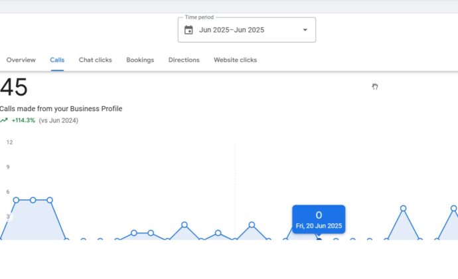Open the Chat clicks tab
The width and height of the screenshot is (458, 279).
click(95, 60)
